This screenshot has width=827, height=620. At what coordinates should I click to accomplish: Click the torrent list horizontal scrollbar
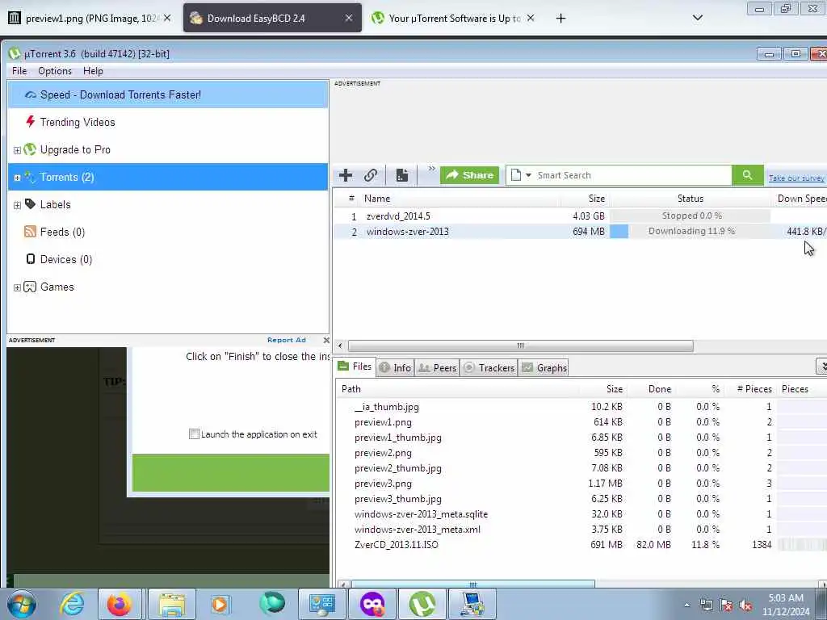(x=520, y=346)
